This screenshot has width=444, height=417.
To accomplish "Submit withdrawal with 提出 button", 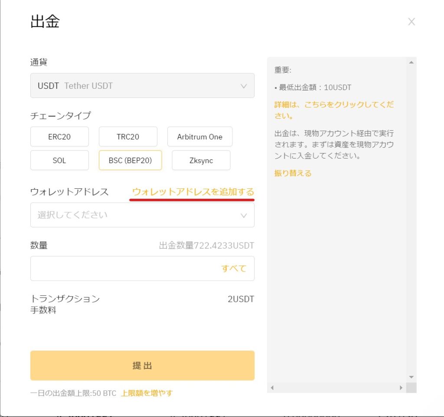I will tap(142, 365).
